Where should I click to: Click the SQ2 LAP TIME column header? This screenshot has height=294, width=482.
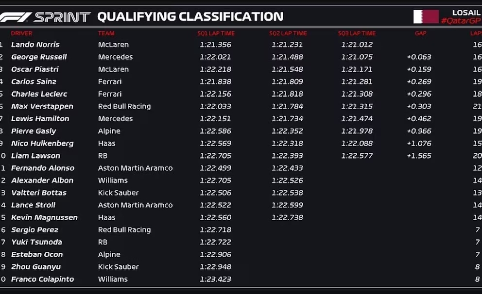coord(288,33)
